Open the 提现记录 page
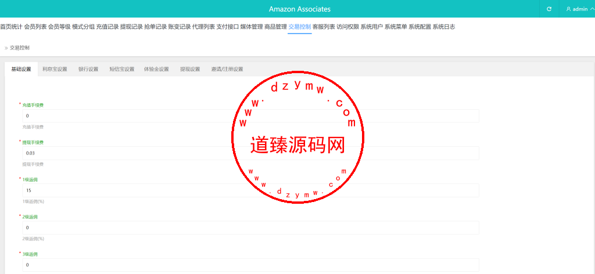The width and height of the screenshot is (595, 274). point(131,27)
